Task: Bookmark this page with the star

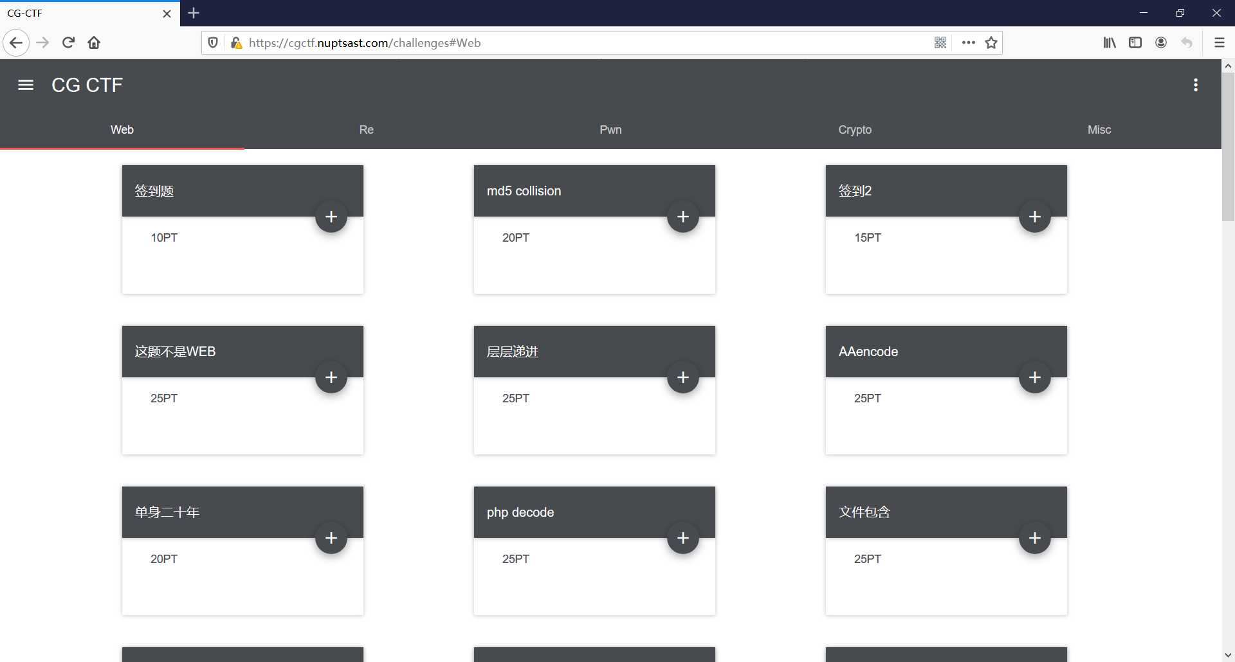Action: [991, 43]
